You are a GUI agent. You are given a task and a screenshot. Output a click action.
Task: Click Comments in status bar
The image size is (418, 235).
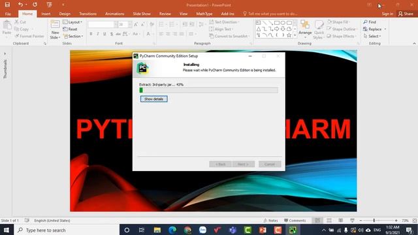295,221
